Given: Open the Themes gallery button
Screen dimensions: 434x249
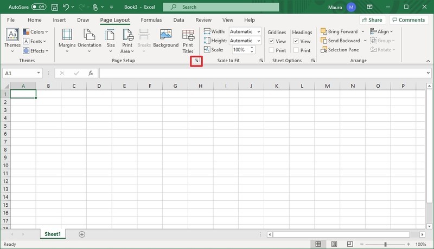Looking at the screenshot, I should (x=12, y=40).
